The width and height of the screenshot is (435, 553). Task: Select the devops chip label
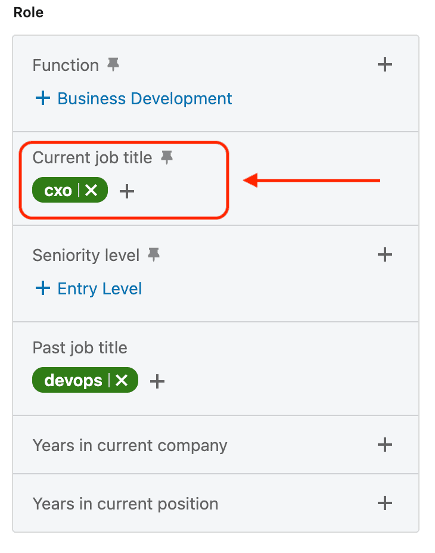[x=73, y=380]
